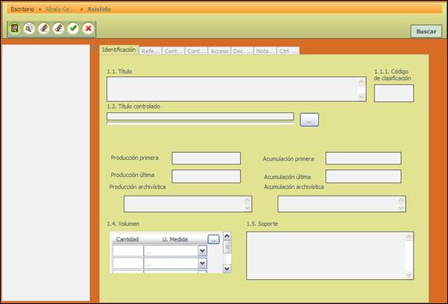Select the Identificación tab
Screen dimensions: 448x304
(x=119, y=50)
